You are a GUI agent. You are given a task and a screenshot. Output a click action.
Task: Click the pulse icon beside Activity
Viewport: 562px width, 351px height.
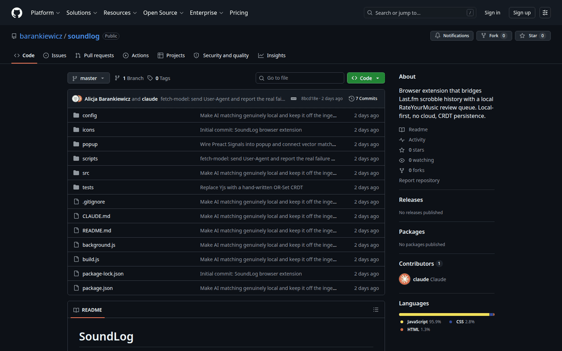tap(402, 140)
